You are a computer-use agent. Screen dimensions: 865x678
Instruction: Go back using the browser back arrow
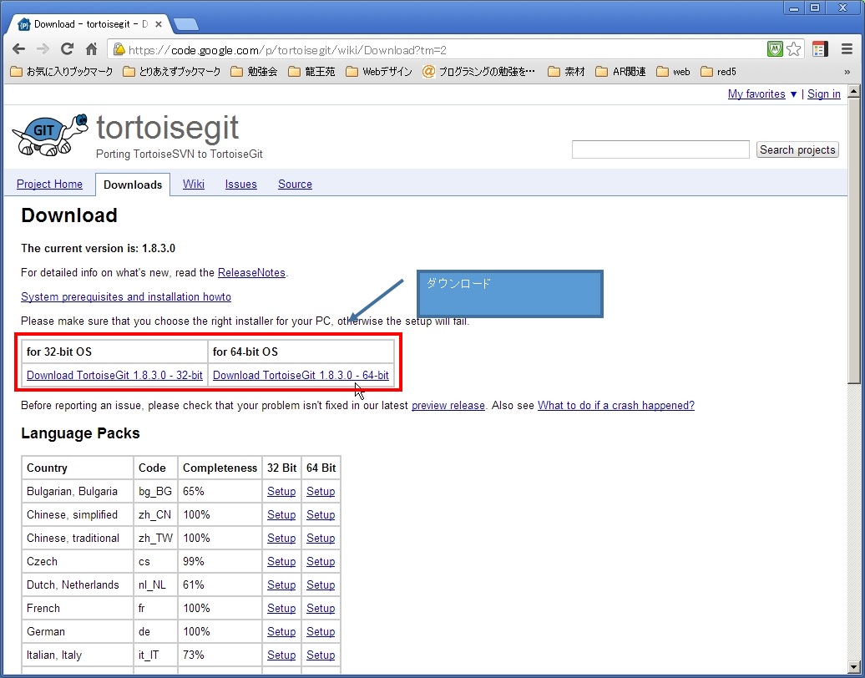coord(18,49)
